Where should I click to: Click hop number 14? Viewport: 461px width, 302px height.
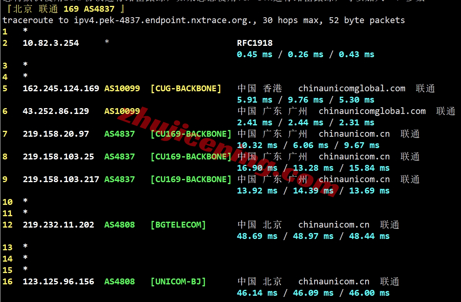(7, 259)
